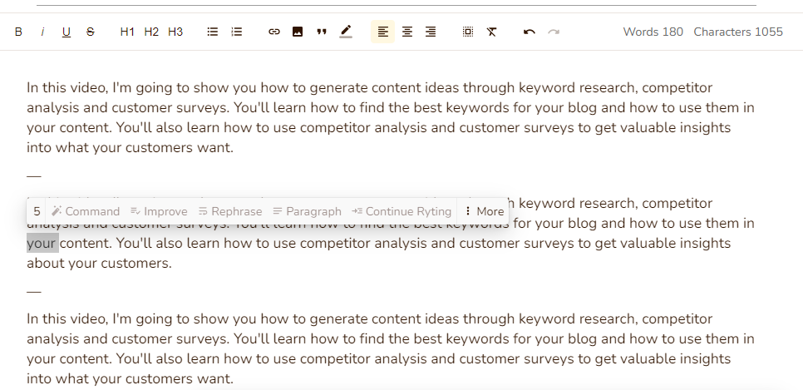Click the redo arrow icon
This screenshot has height=390, width=803.
click(554, 32)
